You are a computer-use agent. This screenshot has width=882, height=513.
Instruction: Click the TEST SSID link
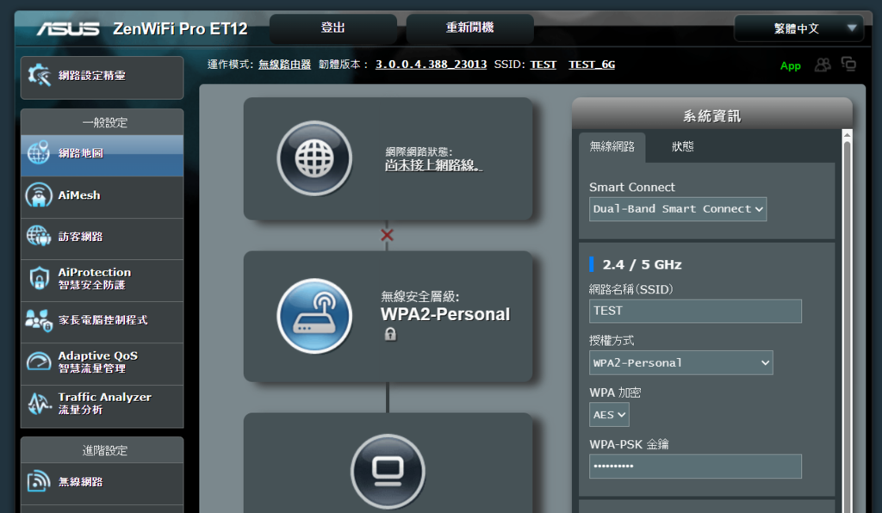pos(543,65)
